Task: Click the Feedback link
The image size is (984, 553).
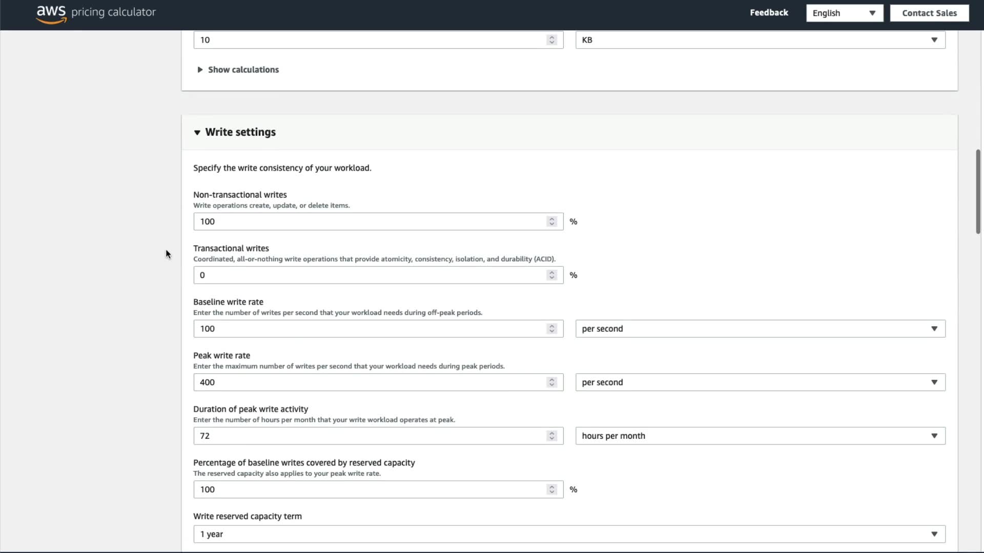Action: click(769, 13)
